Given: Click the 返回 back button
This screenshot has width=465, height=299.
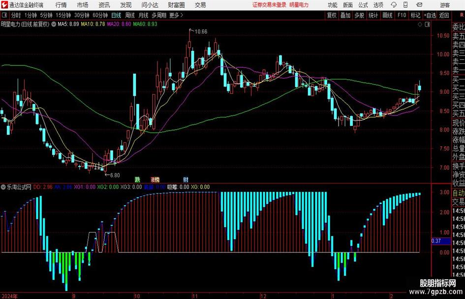Looking at the screenshot, I should [444, 15].
